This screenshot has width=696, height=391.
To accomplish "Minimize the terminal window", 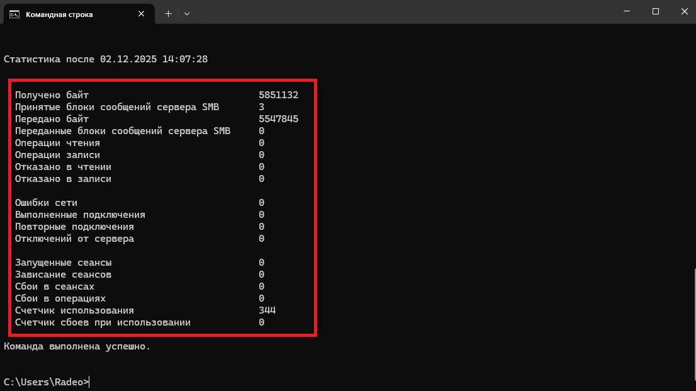I will pyautogui.click(x=626, y=11).
